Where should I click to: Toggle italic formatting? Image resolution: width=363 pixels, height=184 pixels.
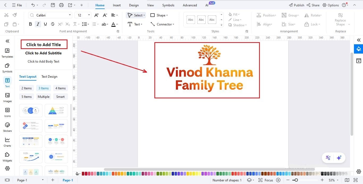[x=38, y=24]
